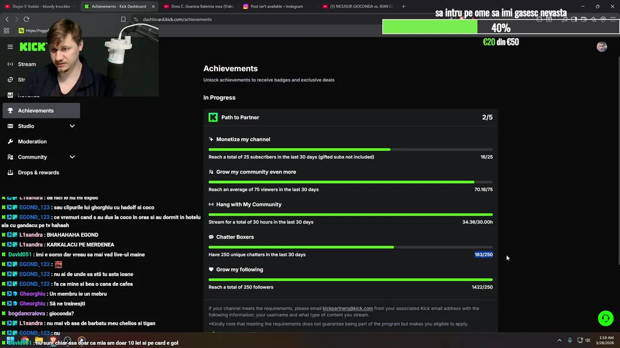Click the microphone icon in the system tray

(570, 340)
